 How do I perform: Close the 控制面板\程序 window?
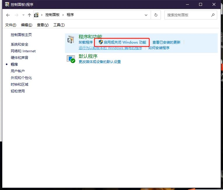click(214, 4)
